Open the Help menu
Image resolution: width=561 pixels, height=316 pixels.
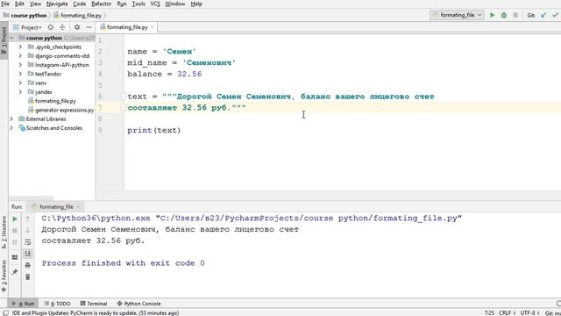pyautogui.click(x=196, y=4)
